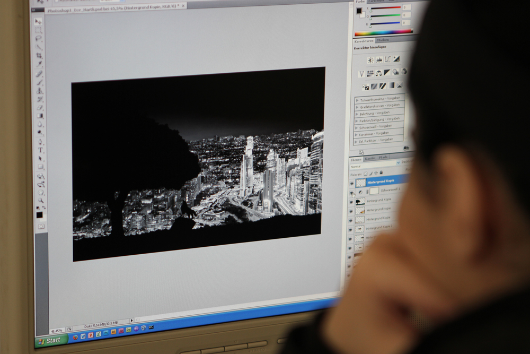This screenshot has height=354, width=530.
Task: Launch Illustrator from the taskbar
Action: tap(113, 332)
